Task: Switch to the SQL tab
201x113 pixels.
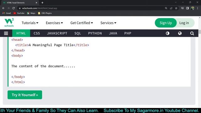Action: coord(78,33)
